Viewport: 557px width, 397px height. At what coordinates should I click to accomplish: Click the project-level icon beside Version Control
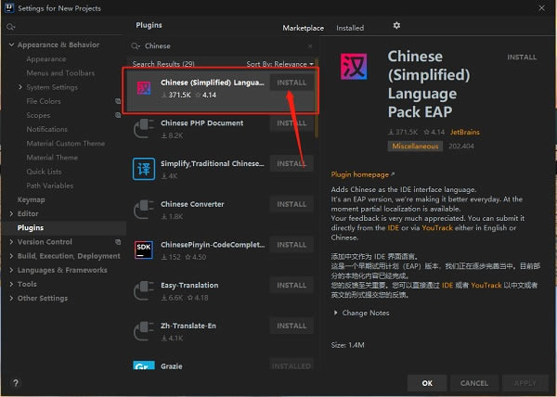point(118,242)
